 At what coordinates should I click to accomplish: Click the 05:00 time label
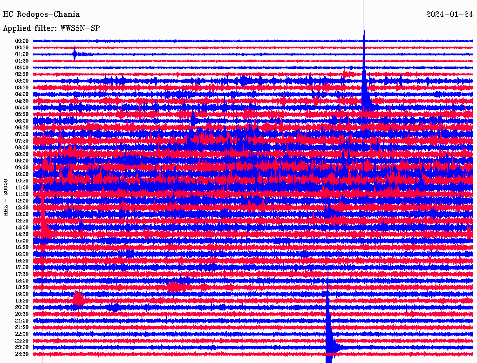22,108
